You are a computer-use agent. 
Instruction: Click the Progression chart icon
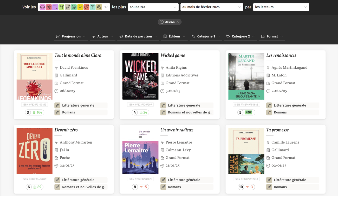click(58, 36)
